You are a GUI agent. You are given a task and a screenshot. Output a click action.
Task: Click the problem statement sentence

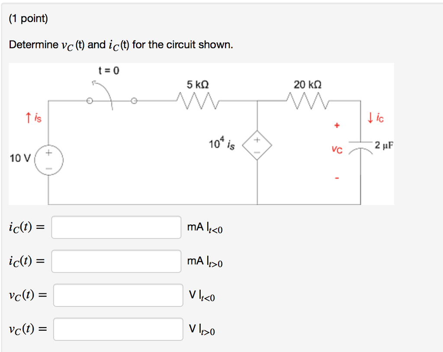tap(121, 44)
